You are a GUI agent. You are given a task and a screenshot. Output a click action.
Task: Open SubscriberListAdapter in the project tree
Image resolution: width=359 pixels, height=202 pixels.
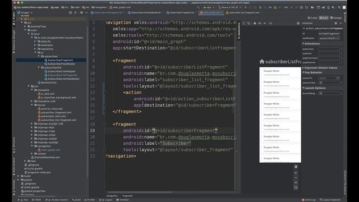61,71
